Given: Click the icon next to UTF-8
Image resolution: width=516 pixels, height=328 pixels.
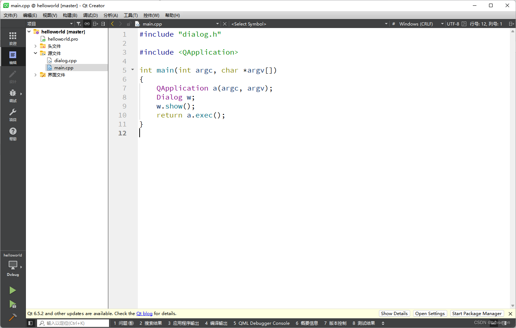Looking at the screenshot, I should coord(464,24).
